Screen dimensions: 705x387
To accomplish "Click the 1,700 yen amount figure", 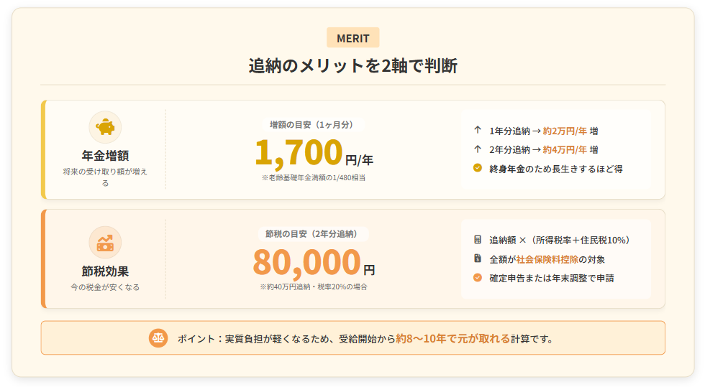I will pos(299,152).
